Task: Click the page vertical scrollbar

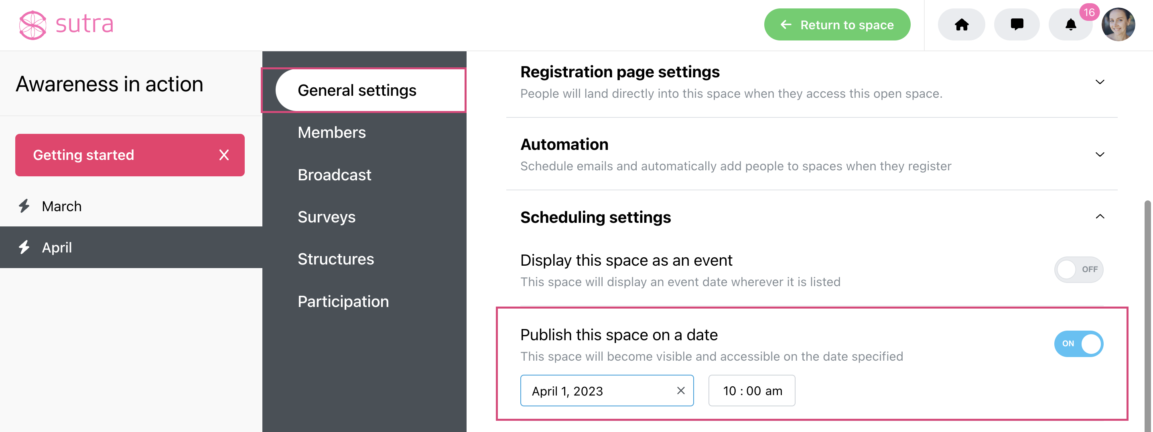Action: coord(1148,316)
